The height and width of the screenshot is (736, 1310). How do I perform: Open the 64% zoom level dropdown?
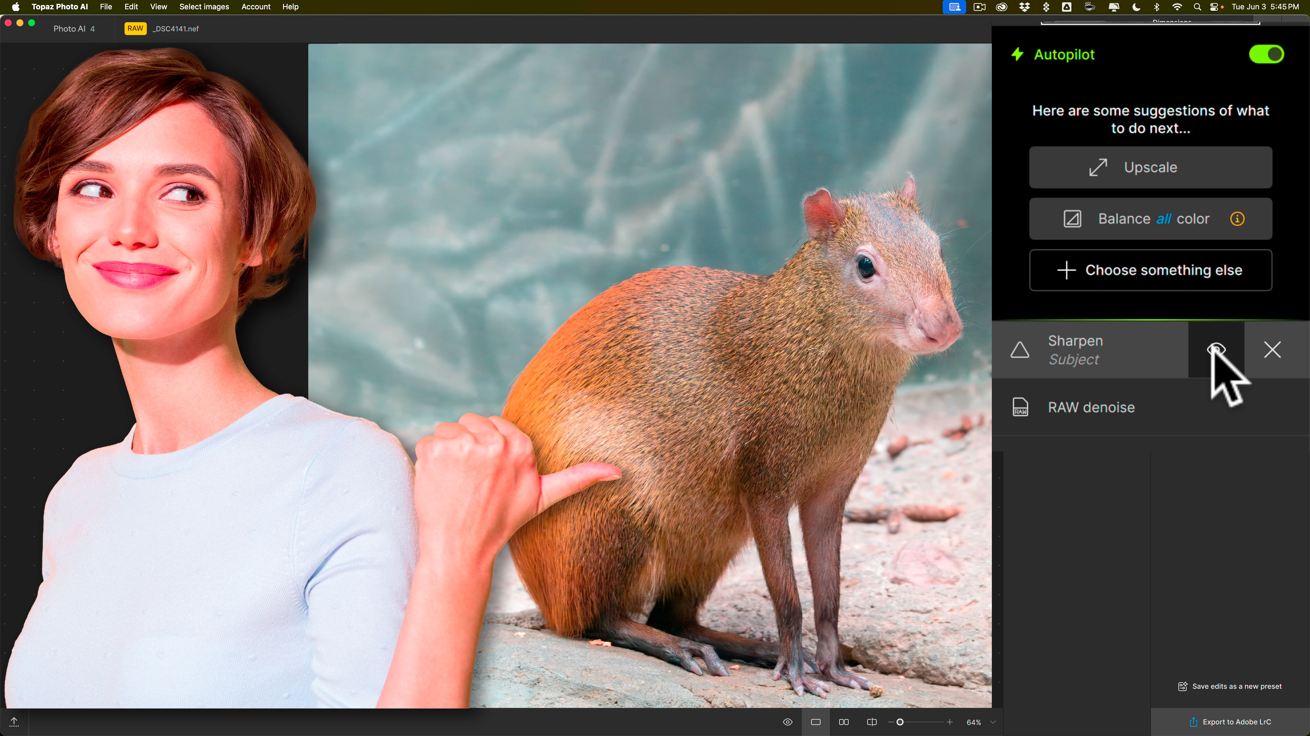993,722
